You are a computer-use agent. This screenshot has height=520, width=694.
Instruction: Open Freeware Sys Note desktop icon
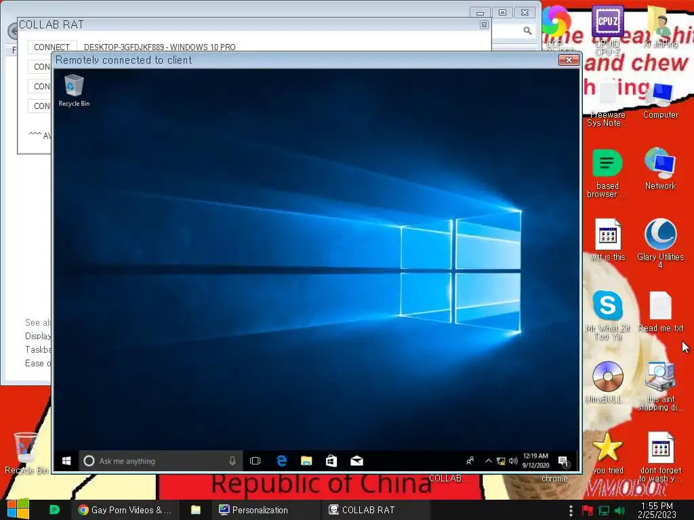tap(607, 103)
